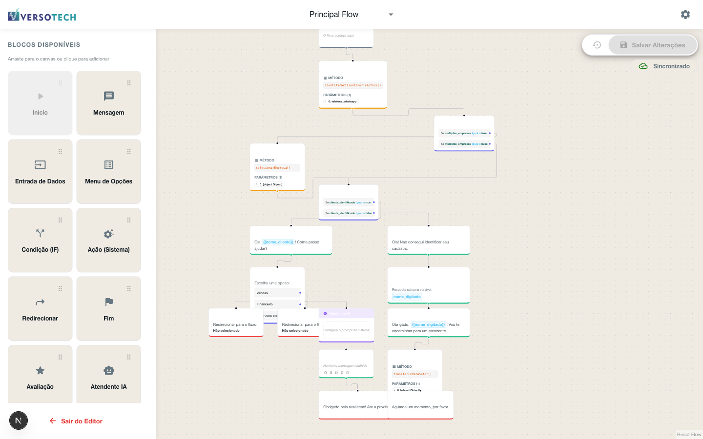Click Sair do Editor
Image resolution: width=703 pixels, height=439 pixels.
click(x=76, y=420)
